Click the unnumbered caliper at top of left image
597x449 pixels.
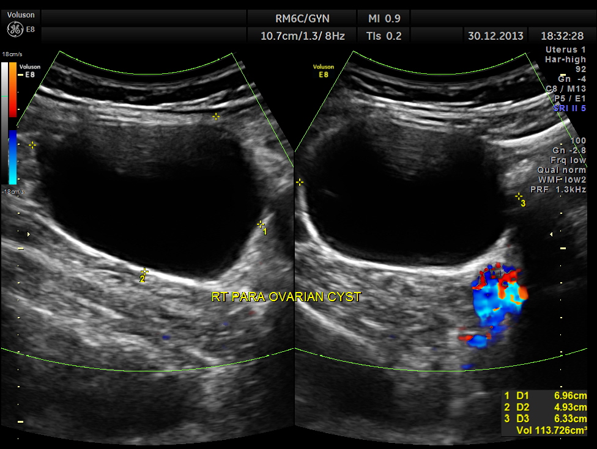tap(215, 116)
